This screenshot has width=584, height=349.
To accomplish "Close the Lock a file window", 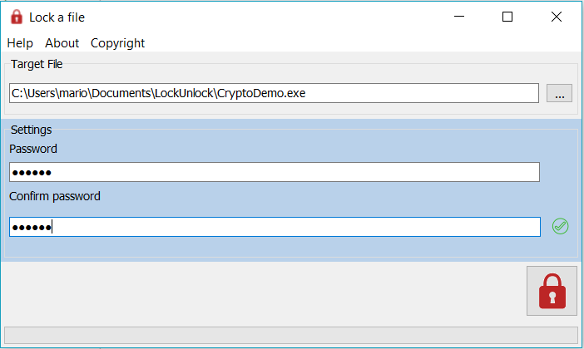I will pyautogui.click(x=556, y=17).
